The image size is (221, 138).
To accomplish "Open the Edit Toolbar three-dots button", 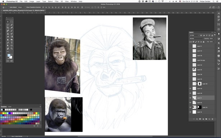I will click(x=8, y=52).
